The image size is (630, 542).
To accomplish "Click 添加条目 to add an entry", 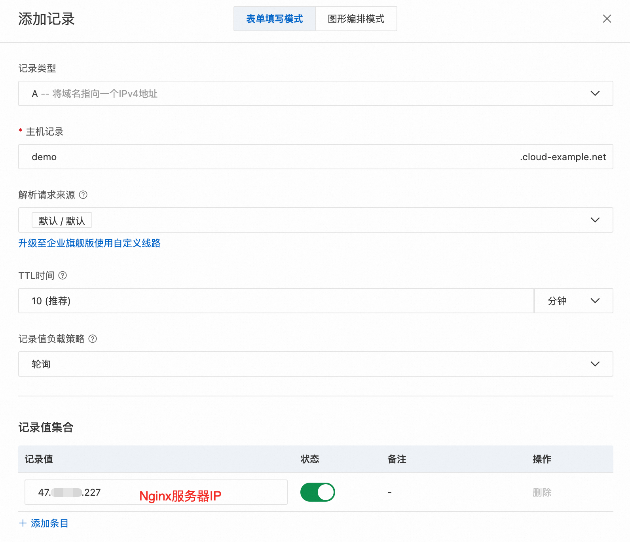I will pyautogui.click(x=49, y=523).
